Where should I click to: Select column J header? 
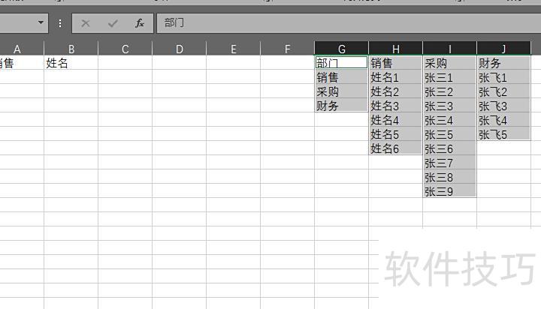[503, 49]
